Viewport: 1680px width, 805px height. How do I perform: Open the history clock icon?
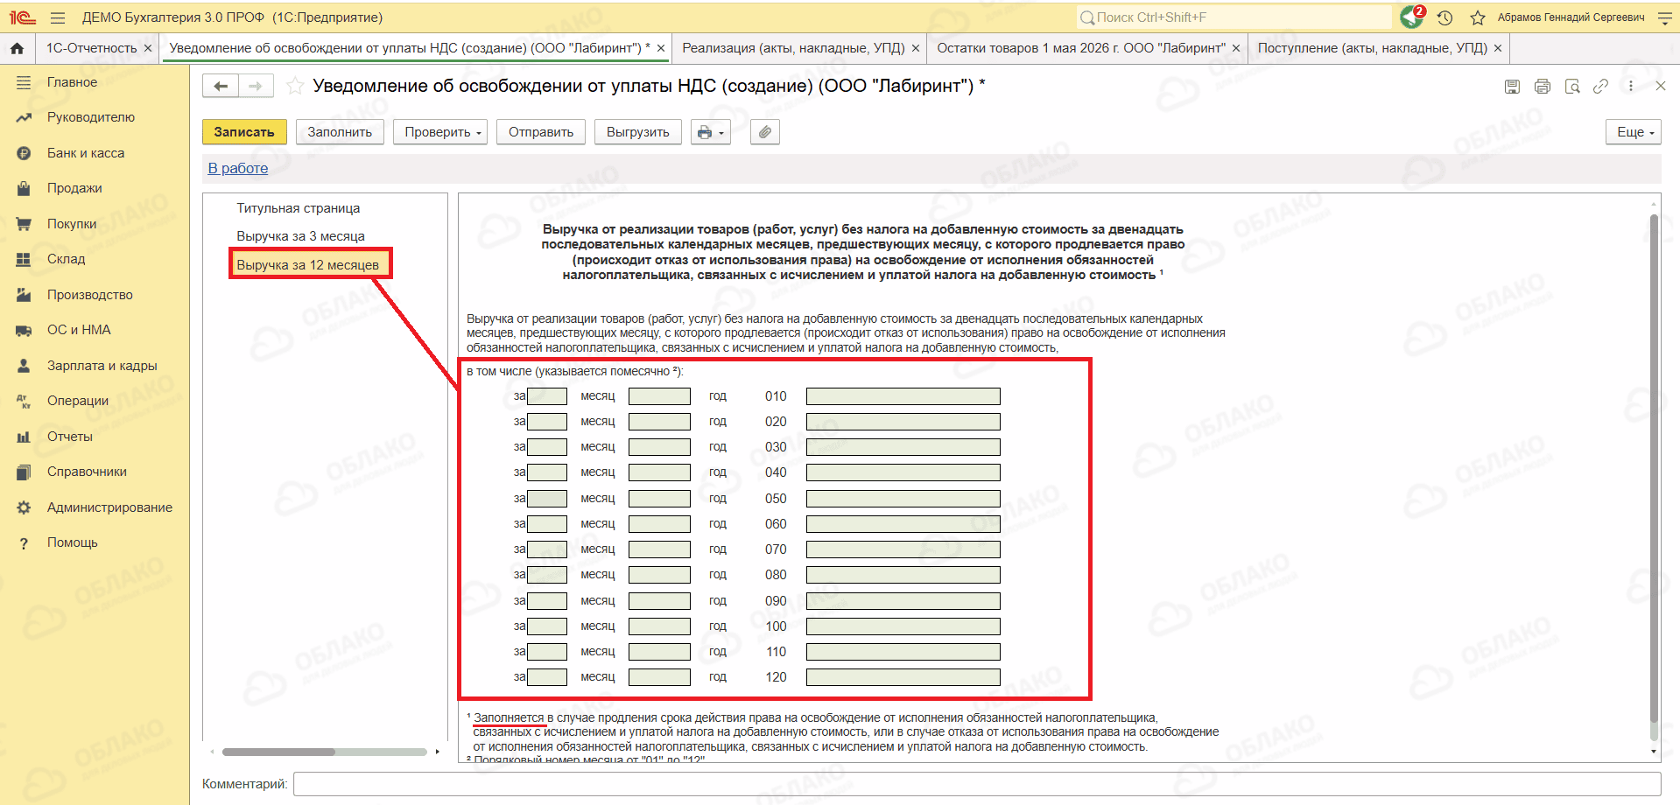coord(1445,17)
